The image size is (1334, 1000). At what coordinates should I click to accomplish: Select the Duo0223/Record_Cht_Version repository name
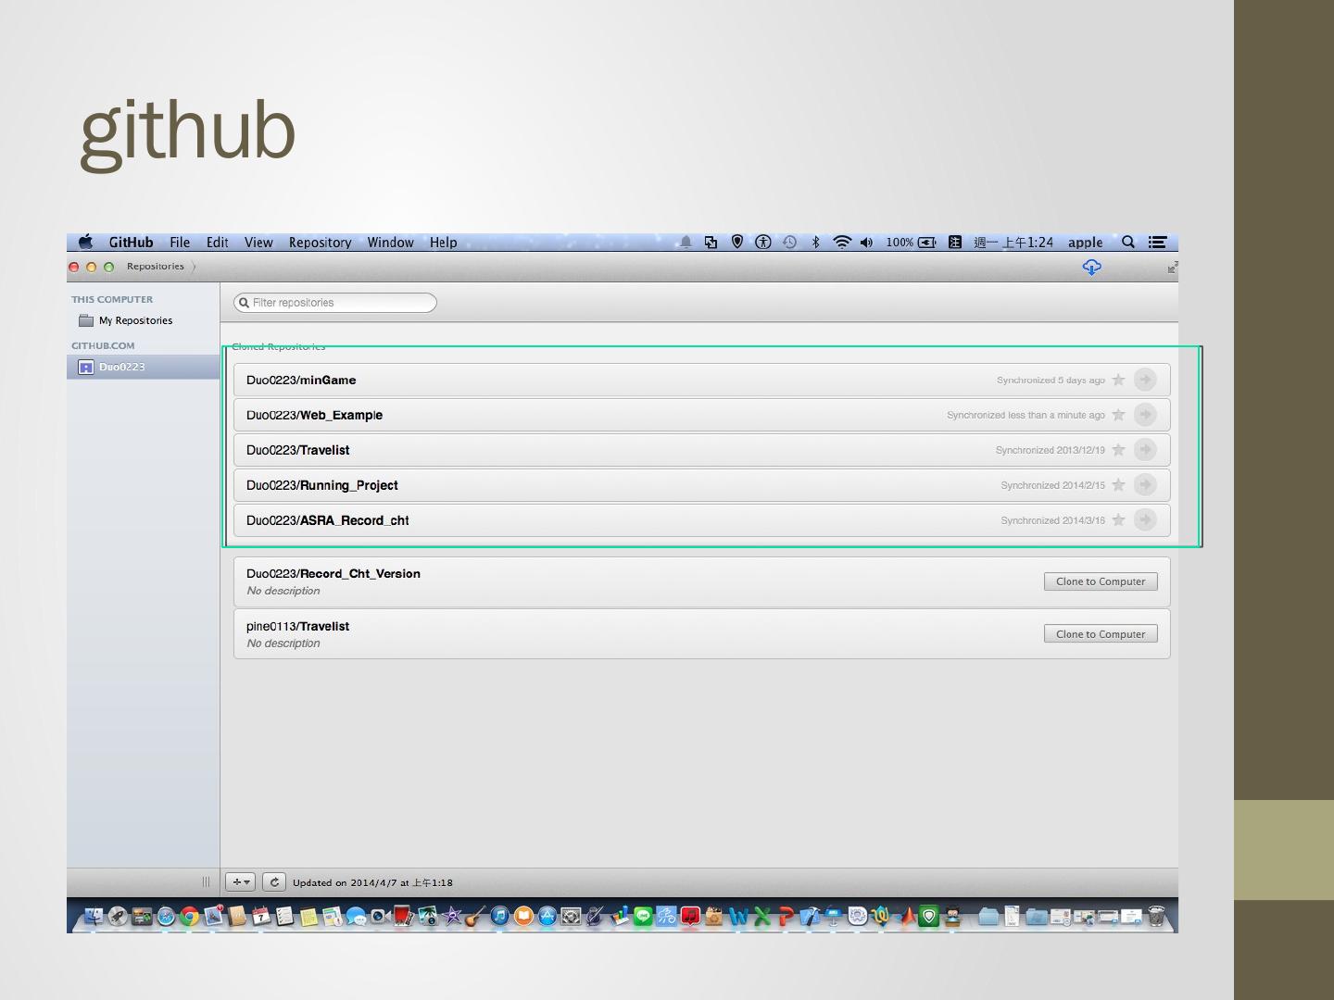tap(333, 574)
